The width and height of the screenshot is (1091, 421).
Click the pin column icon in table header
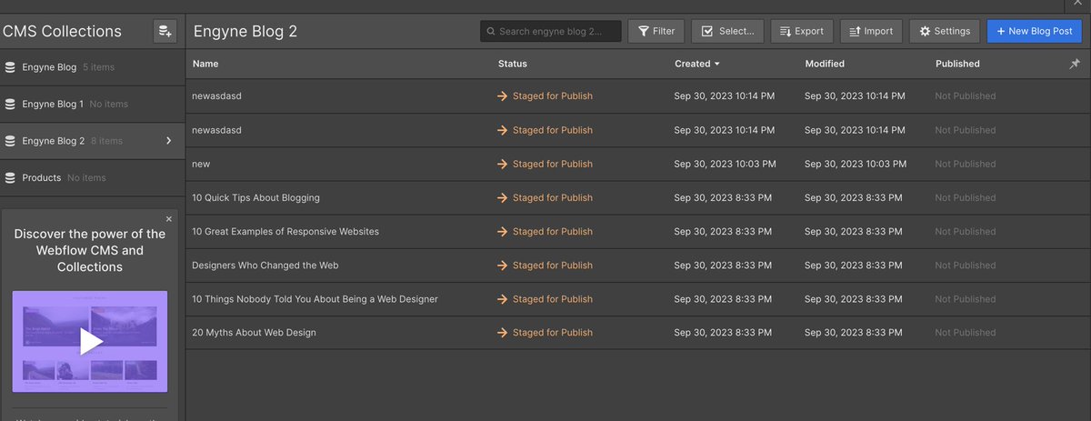pos(1075,64)
